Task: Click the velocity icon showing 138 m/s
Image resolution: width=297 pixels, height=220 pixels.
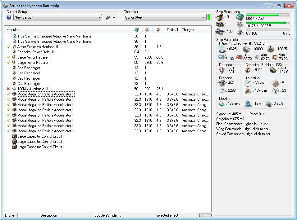Action: 221,104
